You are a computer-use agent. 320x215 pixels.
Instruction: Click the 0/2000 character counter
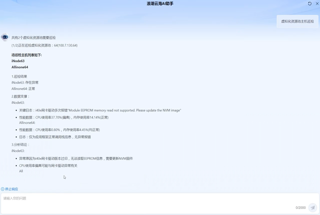tap(300, 208)
